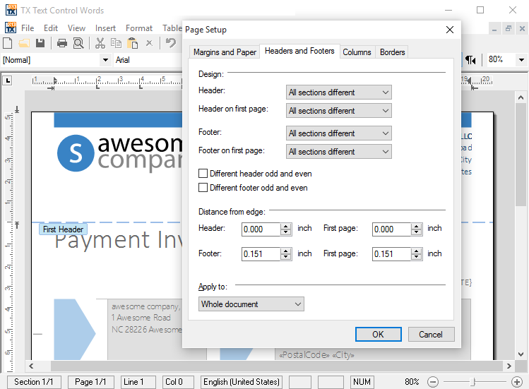Image resolution: width=529 pixels, height=389 pixels.
Task: Open the Format menu
Action: [x=139, y=28]
